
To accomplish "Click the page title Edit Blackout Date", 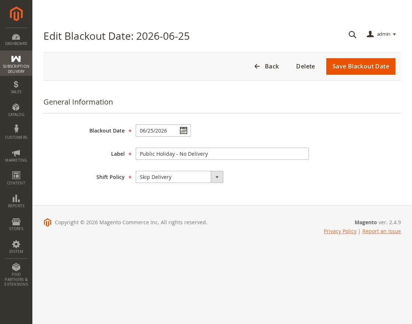I will point(116,36).
